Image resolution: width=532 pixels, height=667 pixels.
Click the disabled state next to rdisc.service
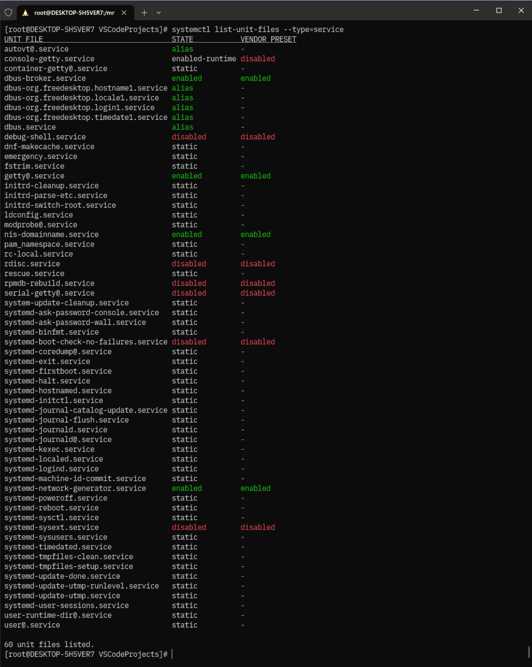(x=188, y=264)
